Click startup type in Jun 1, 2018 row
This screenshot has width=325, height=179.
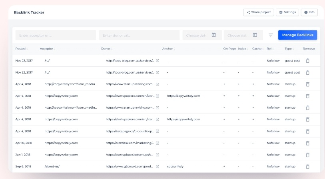[290, 155]
